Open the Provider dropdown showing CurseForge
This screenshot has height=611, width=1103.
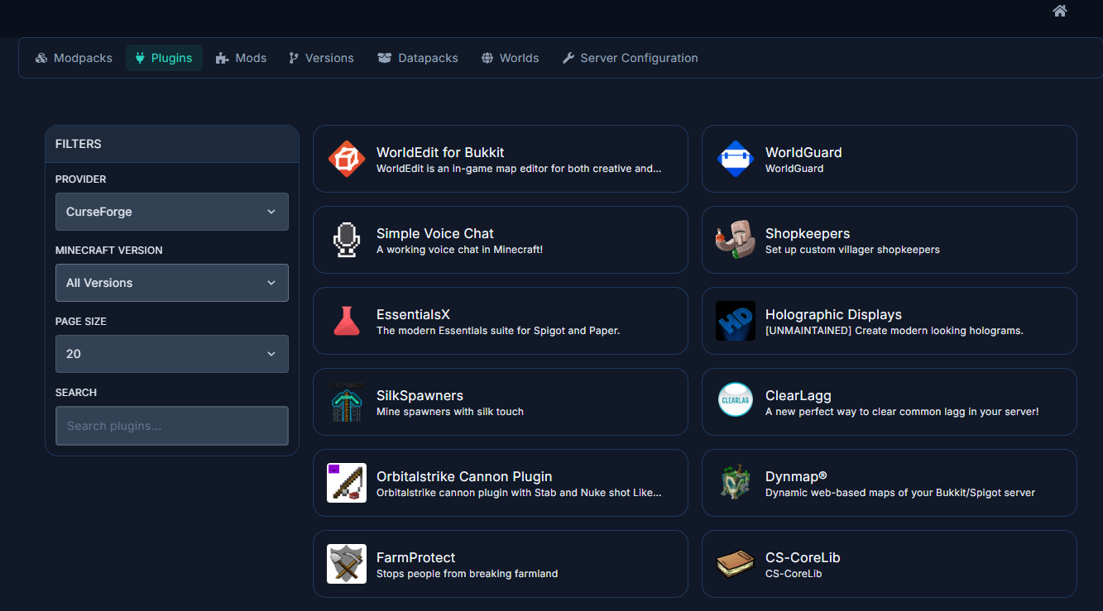pyautogui.click(x=171, y=212)
